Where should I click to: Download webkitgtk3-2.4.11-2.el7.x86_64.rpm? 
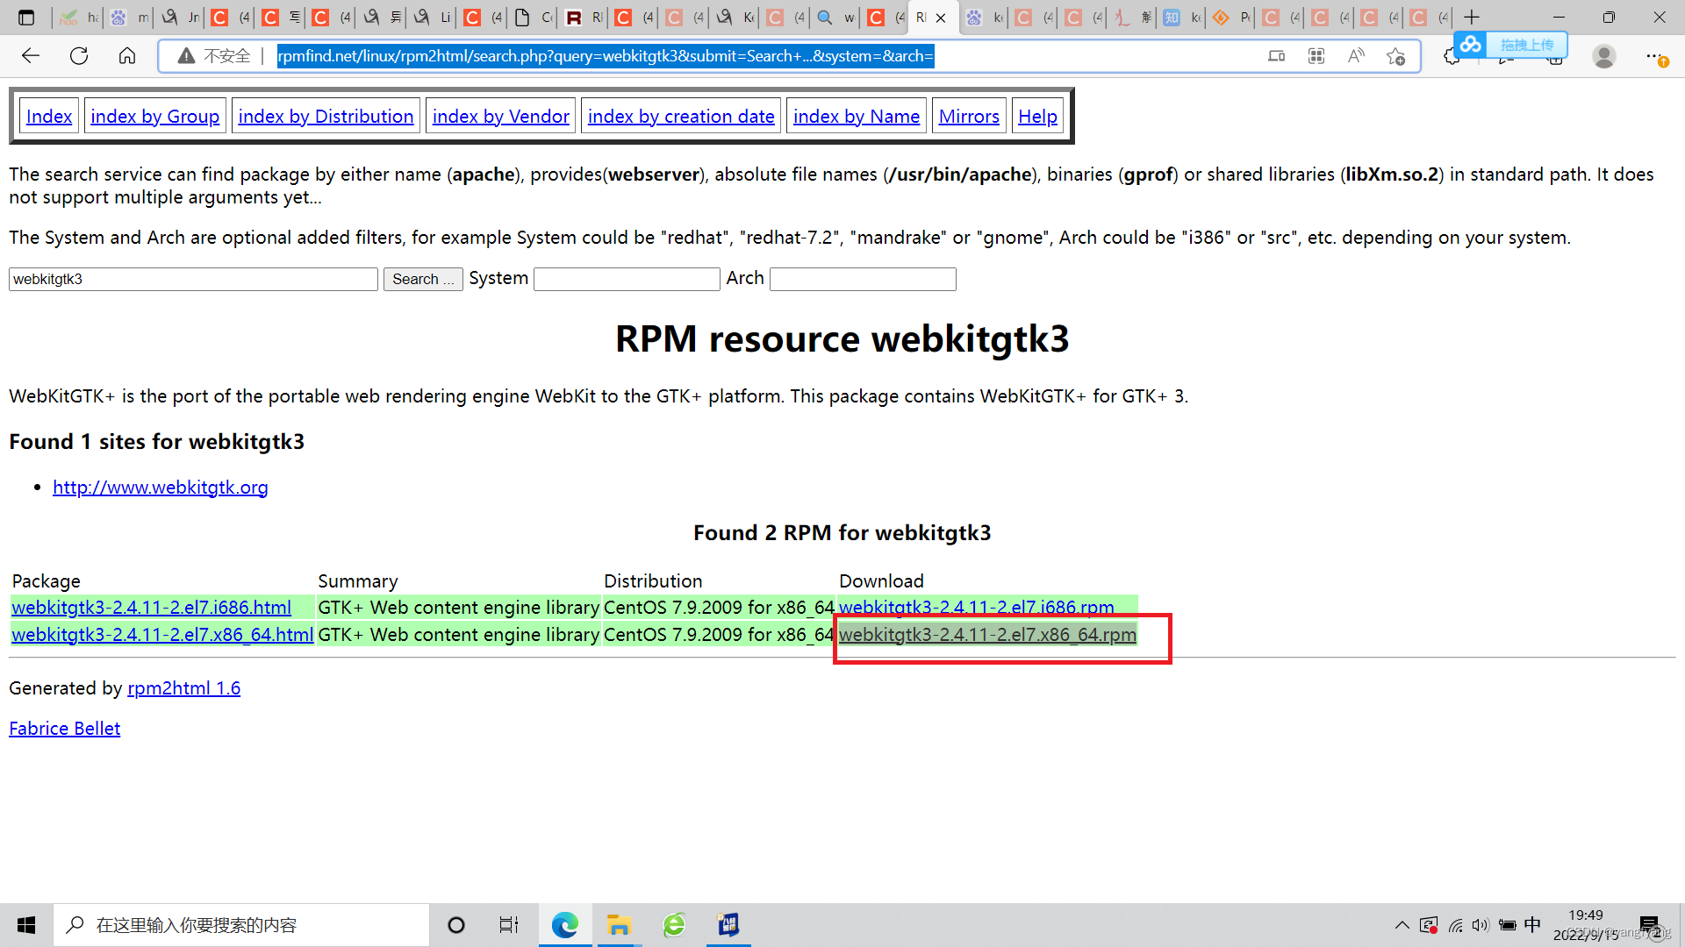pyautogui.click(x=986, y=634)
